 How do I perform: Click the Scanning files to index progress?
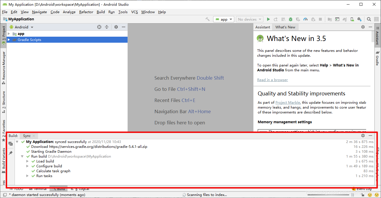205,195
